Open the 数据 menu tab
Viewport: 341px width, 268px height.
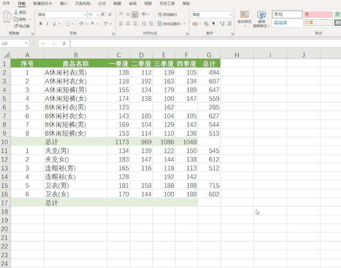click(117, 3)
